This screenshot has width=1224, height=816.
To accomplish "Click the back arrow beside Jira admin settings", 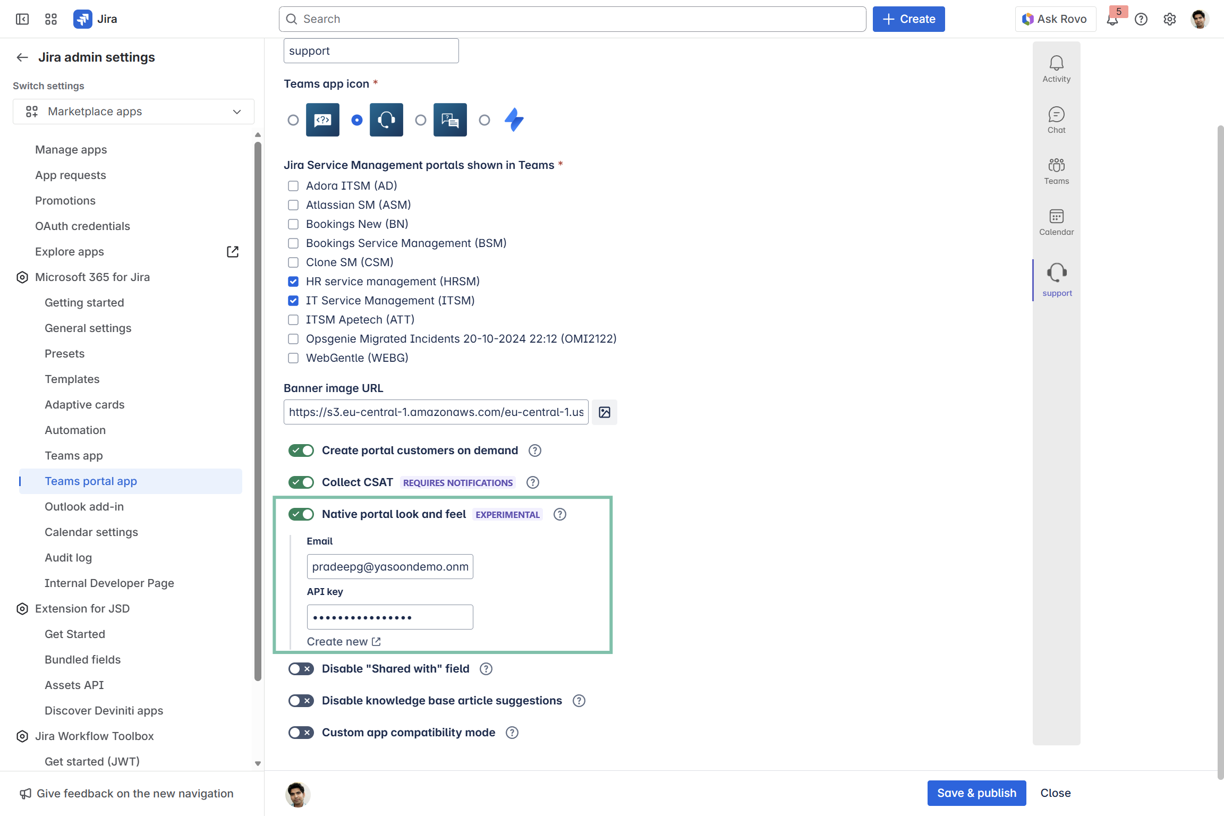I will pyautogui.click(x=22, y=57).
